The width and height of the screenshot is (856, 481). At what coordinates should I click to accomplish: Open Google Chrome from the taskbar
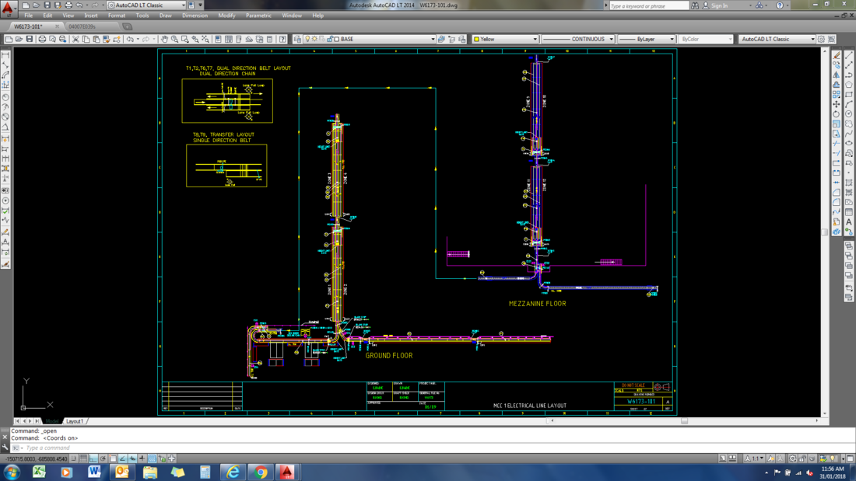click(261, 472)
